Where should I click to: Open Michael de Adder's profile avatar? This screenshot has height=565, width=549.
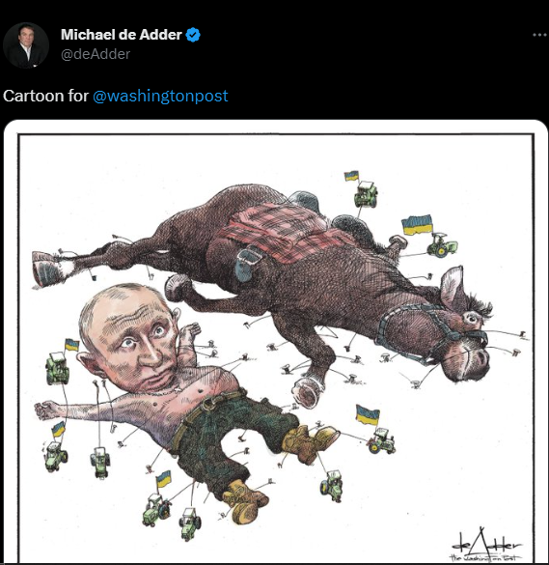[26, 45]
